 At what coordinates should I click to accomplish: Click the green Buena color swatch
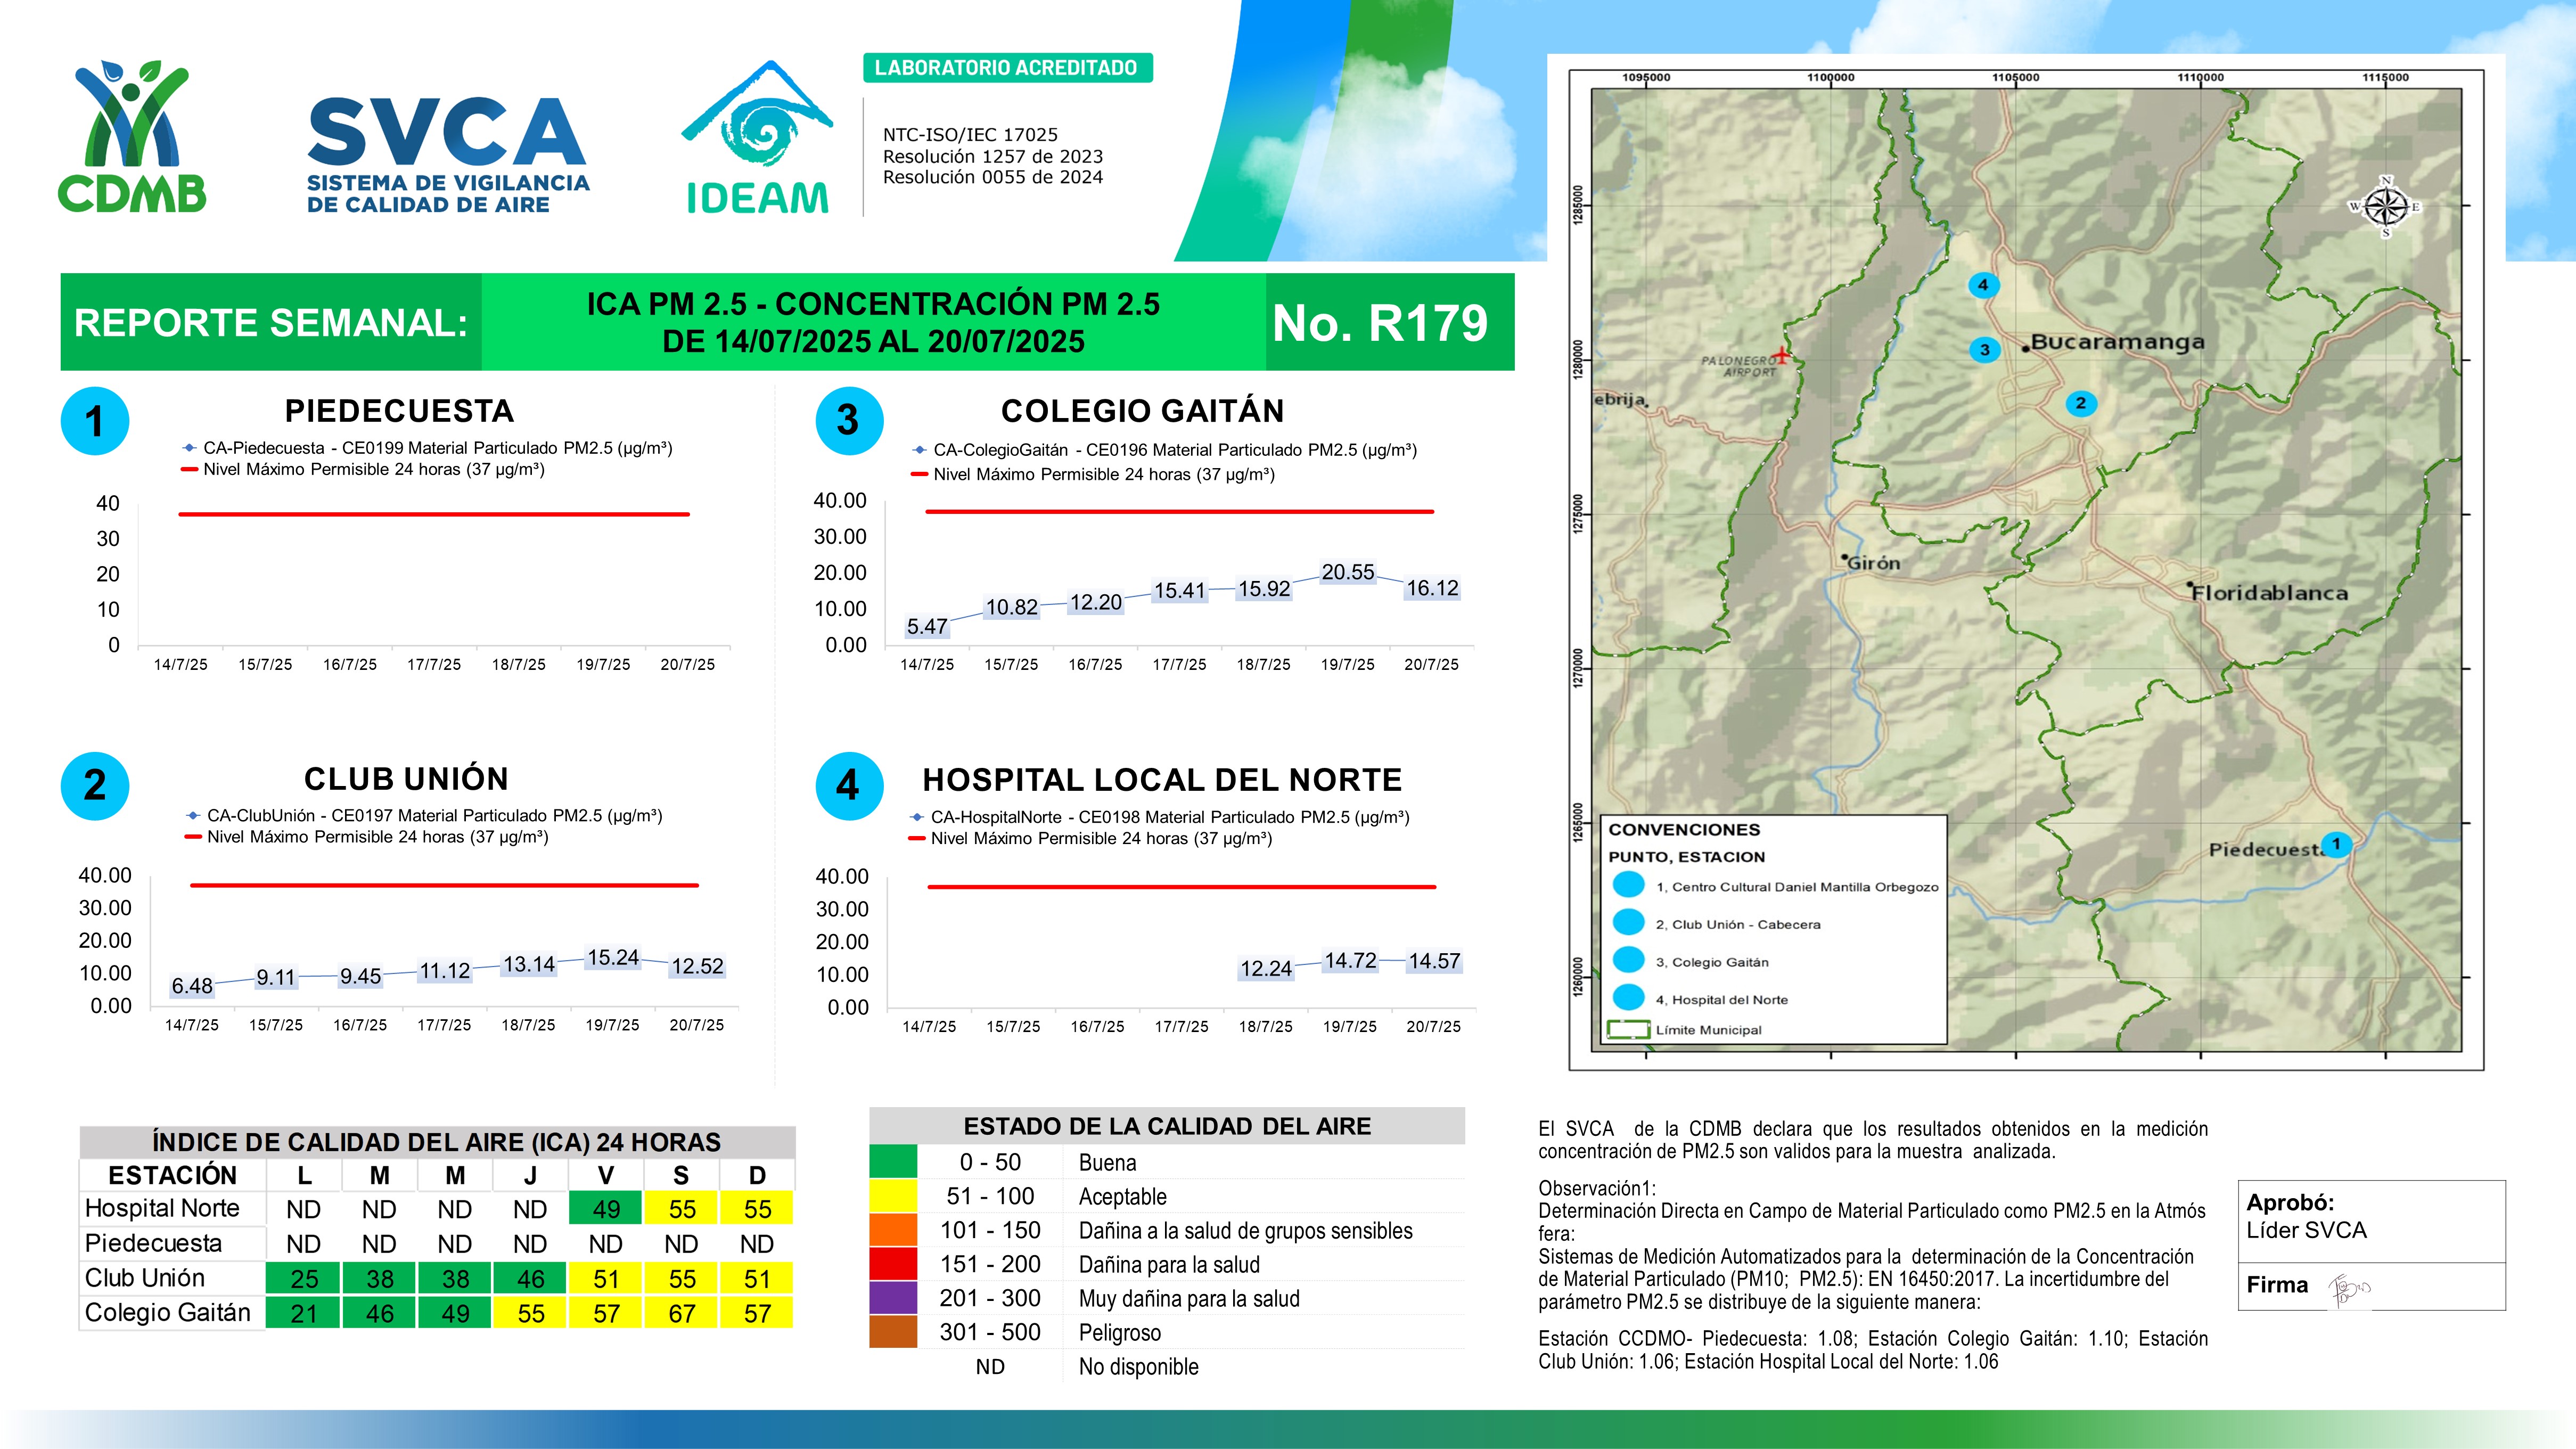coord(893,1162)
